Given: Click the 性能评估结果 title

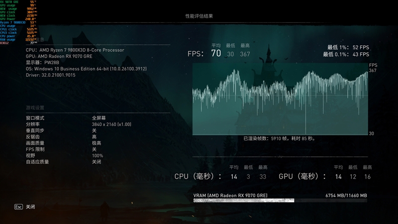Looking at the screenshot, I should (x=199, y=16).
